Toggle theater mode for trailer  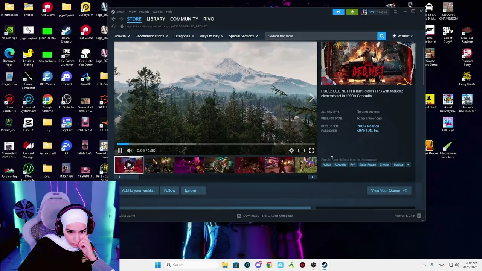tap(301, 151)
